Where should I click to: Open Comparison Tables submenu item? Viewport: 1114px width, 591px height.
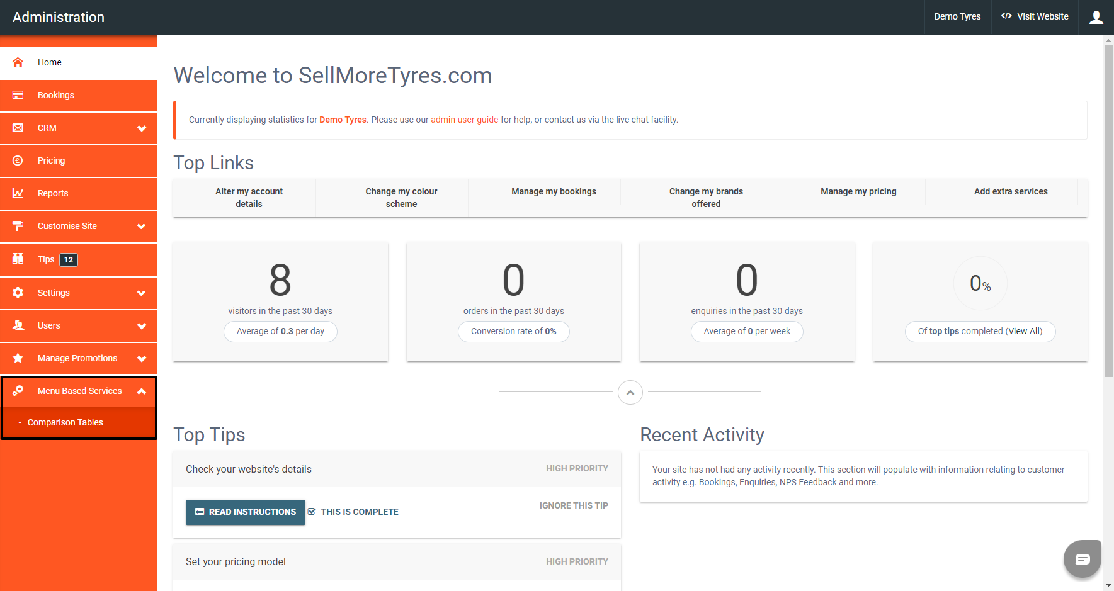point(79,422)
